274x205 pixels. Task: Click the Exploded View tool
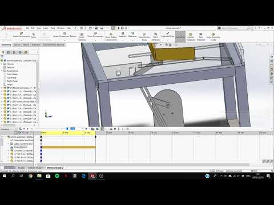tap(168, 35)
